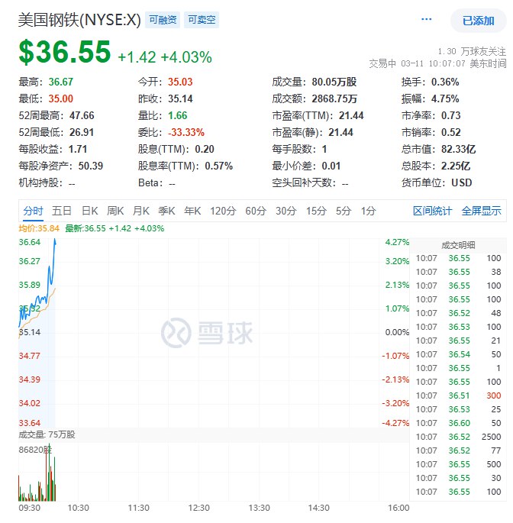Select the 周K chart tab

coord(115,211)
